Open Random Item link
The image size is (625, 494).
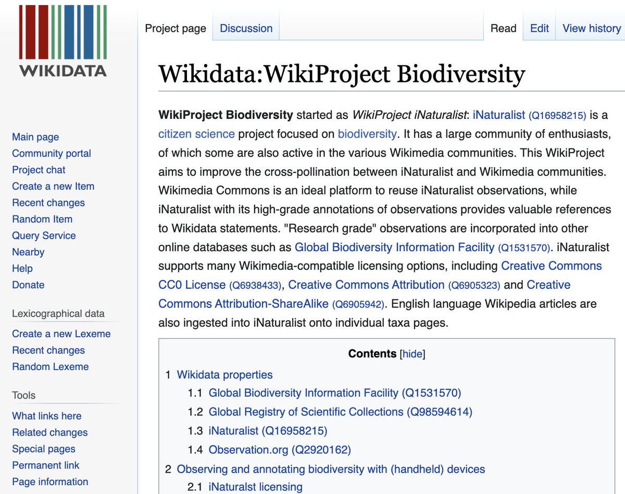click(42, 219)
